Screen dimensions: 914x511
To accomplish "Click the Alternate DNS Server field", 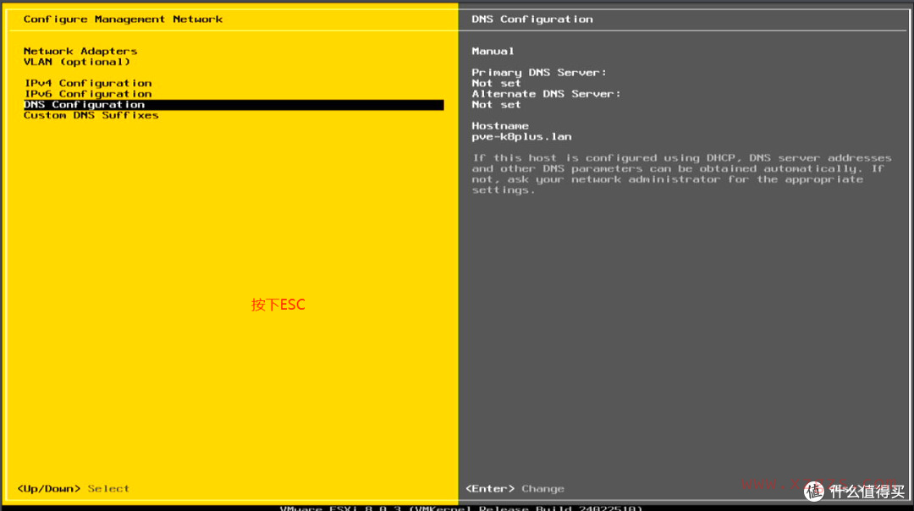I will click(x=546, y=93).
